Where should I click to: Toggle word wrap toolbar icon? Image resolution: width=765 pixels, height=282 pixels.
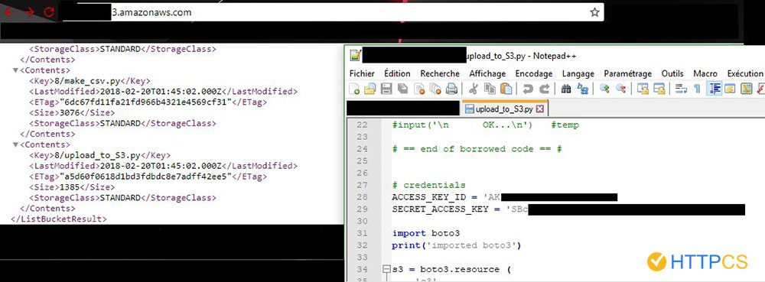(x=681, y=89)
